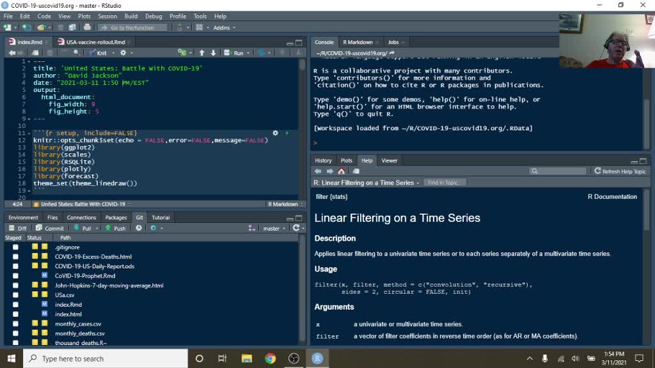Refresh the Git pane file list
The width and height of the screenshot is (655, 368).
point(296,228)
